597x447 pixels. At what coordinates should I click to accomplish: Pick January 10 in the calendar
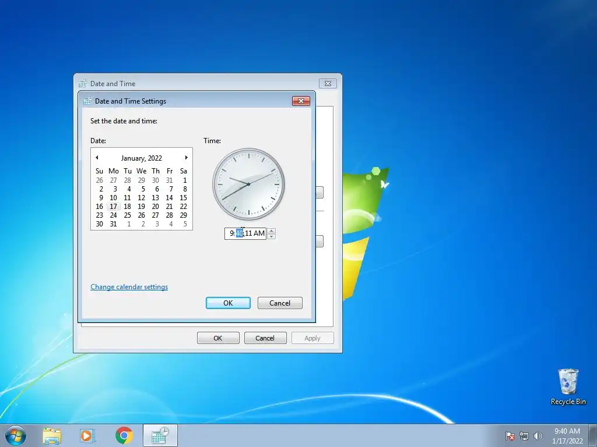coord(114,198)
